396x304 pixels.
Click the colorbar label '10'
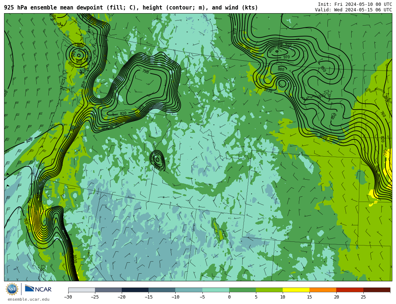(x=283, y=297)
